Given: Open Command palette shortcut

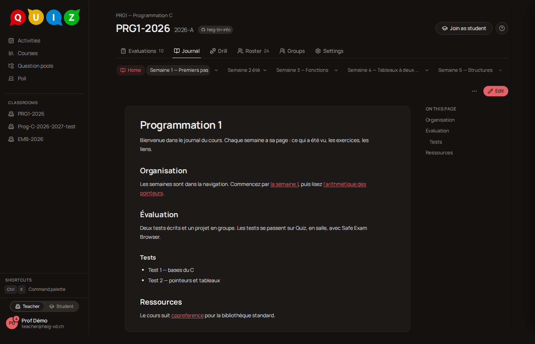Looking at the screenshot, I should (x=36, y=289).
